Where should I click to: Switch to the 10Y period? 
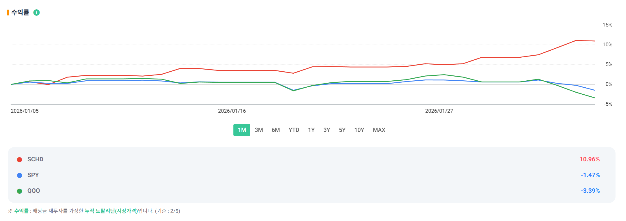359,130
